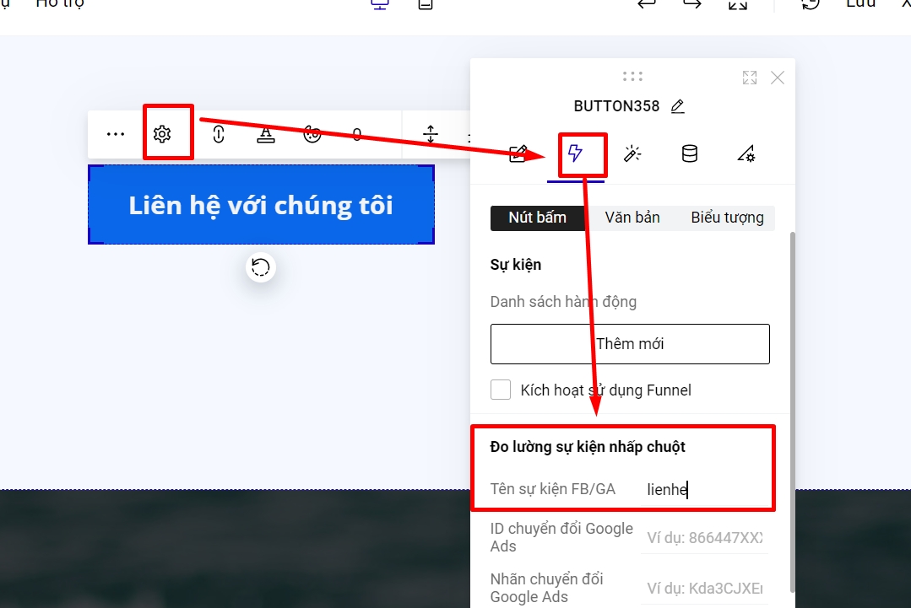Screen dimensions: 911x608
Task: Click the Thêm mới button
Action: coord(630,344)
